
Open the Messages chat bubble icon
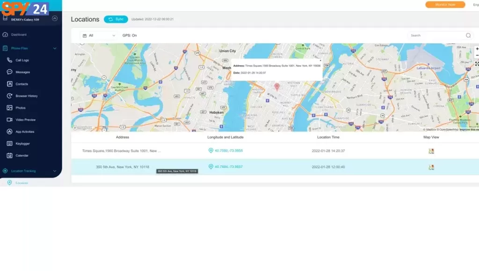[x=9, y=72]
